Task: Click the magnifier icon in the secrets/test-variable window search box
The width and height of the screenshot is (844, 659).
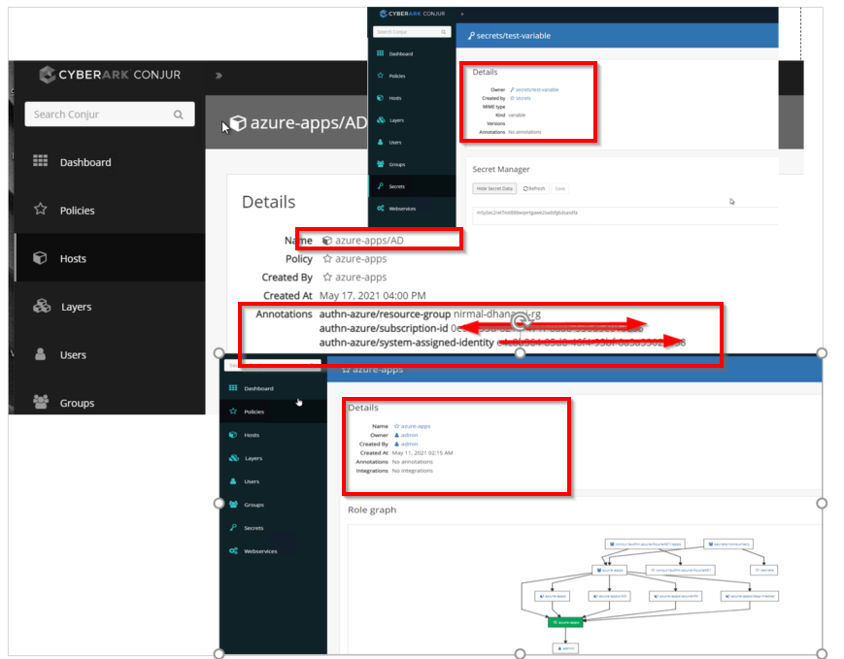Action: (x=444, y=32)
